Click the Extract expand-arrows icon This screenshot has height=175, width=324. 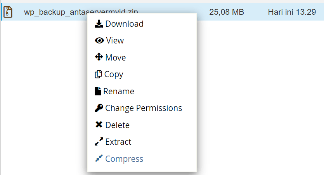pos(99,142)
